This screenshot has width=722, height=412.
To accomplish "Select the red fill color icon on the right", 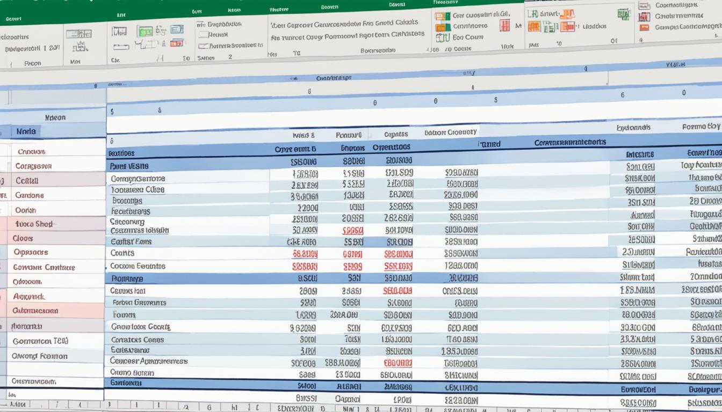I will 645,27.
